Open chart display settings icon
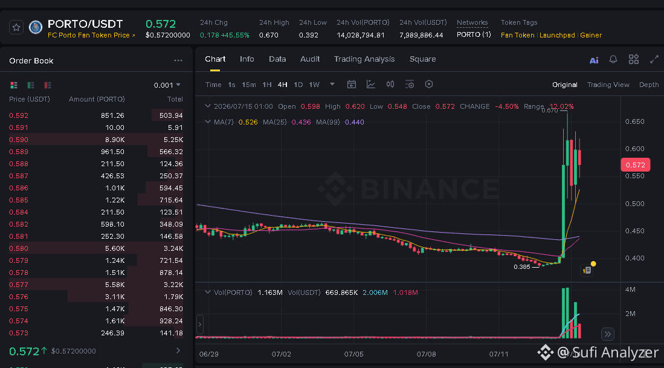The image size is (664, 368). [x=410, y=84]
